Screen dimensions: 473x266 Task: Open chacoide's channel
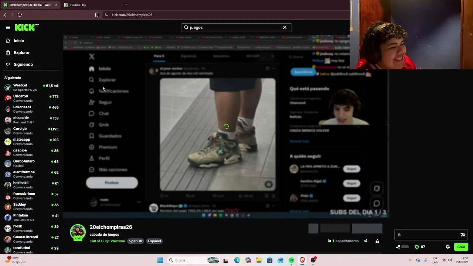point(31,120)
